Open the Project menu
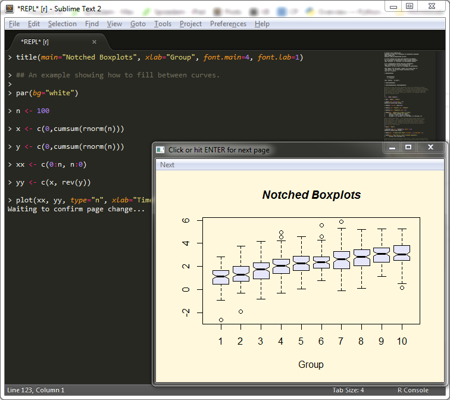 click(190, 24)
